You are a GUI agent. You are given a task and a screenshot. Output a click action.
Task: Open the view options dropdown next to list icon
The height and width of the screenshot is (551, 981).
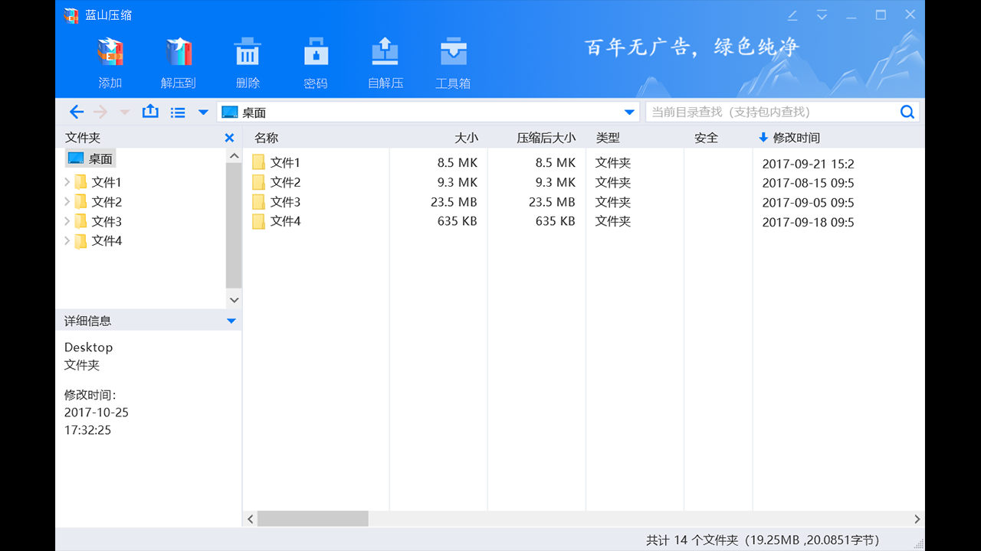click(x=202, y=111)
